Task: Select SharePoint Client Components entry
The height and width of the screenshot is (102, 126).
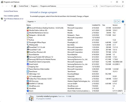Action: [75, 62]
